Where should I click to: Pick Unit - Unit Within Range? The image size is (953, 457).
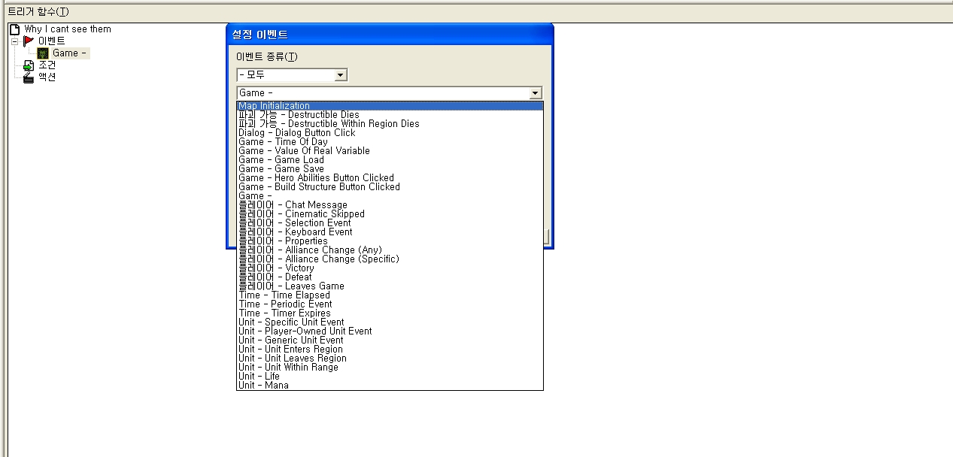[390, 368]
